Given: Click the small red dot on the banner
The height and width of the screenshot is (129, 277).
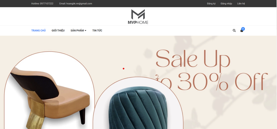Looking at the screenshot, I should coord(123,69).
